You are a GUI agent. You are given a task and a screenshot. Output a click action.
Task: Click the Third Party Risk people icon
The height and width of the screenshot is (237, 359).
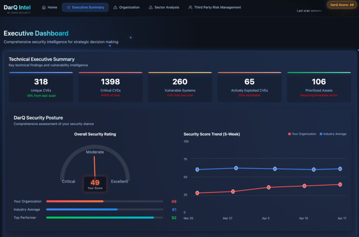pyautogui.click(x=190, y=7)
